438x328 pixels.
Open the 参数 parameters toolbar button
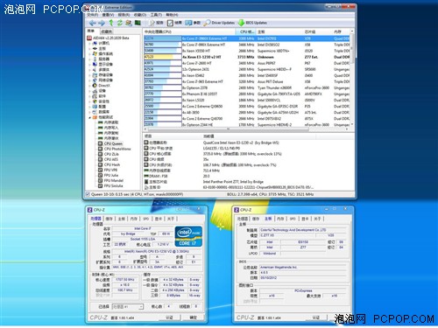193,23
